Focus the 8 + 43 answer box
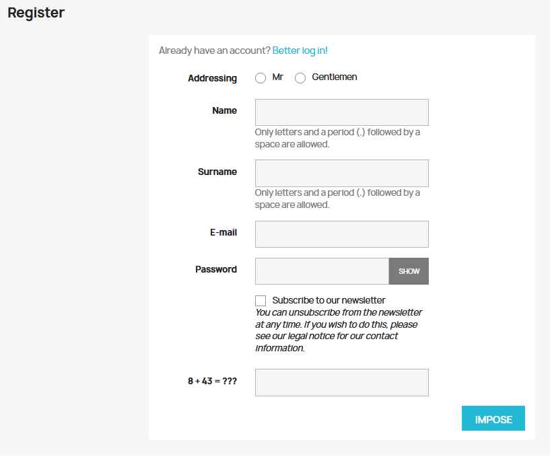The image size is (550, 463). pos(341,382)
